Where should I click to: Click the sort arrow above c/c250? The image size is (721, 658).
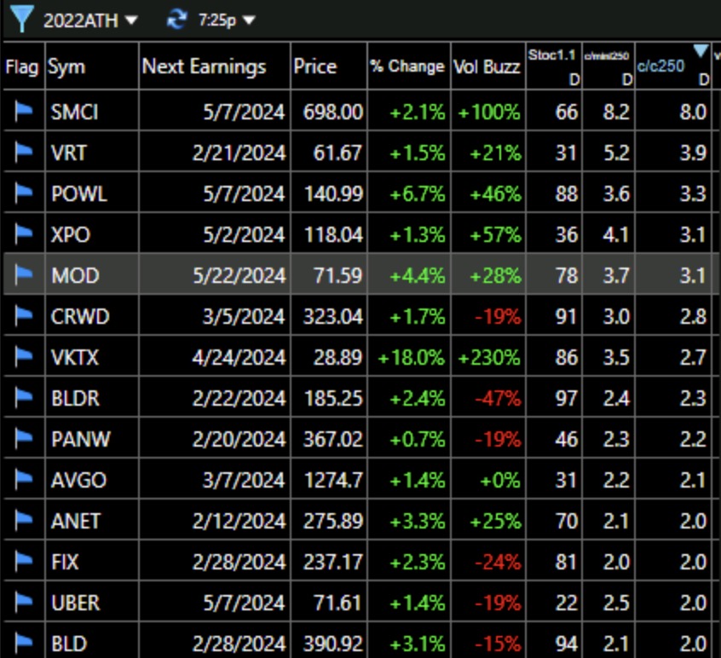(x=700, y=51)
